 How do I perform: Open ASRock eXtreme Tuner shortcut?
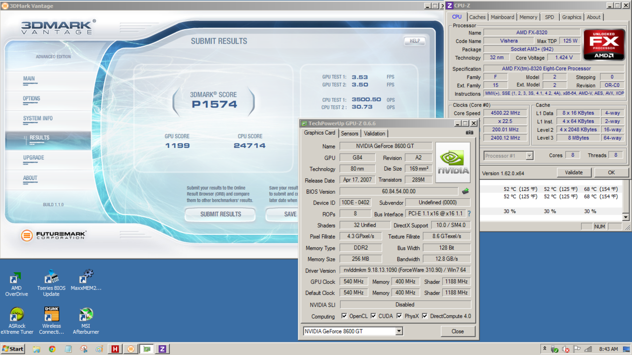[17, 321]
